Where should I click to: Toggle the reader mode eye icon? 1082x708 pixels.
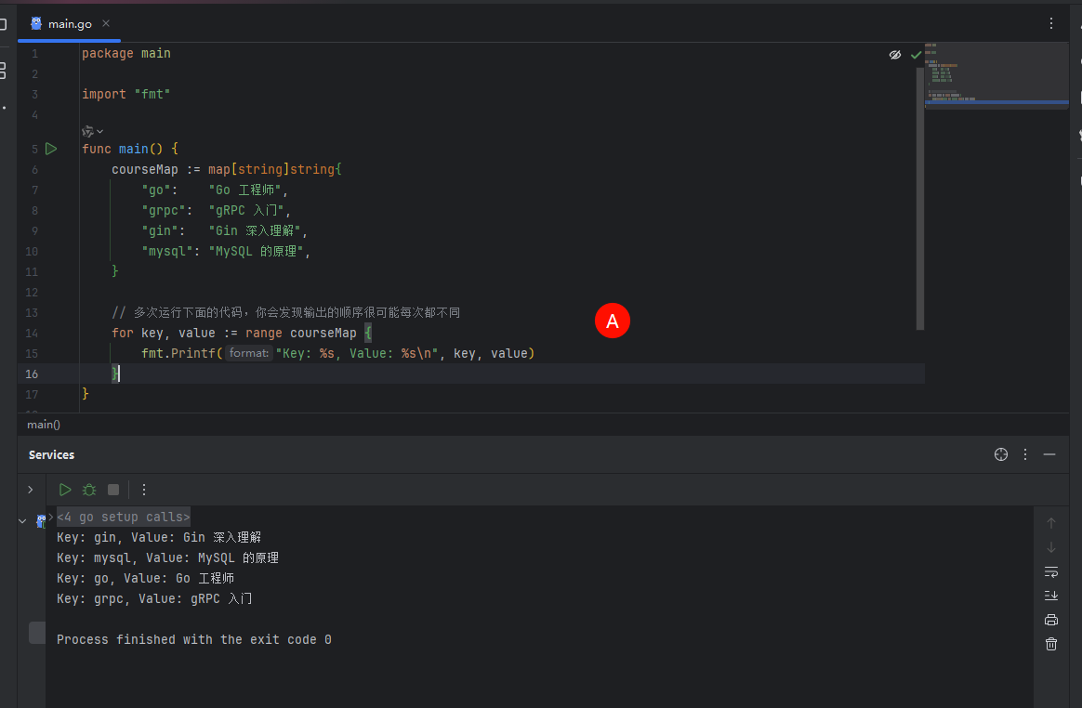pos(895,55)
